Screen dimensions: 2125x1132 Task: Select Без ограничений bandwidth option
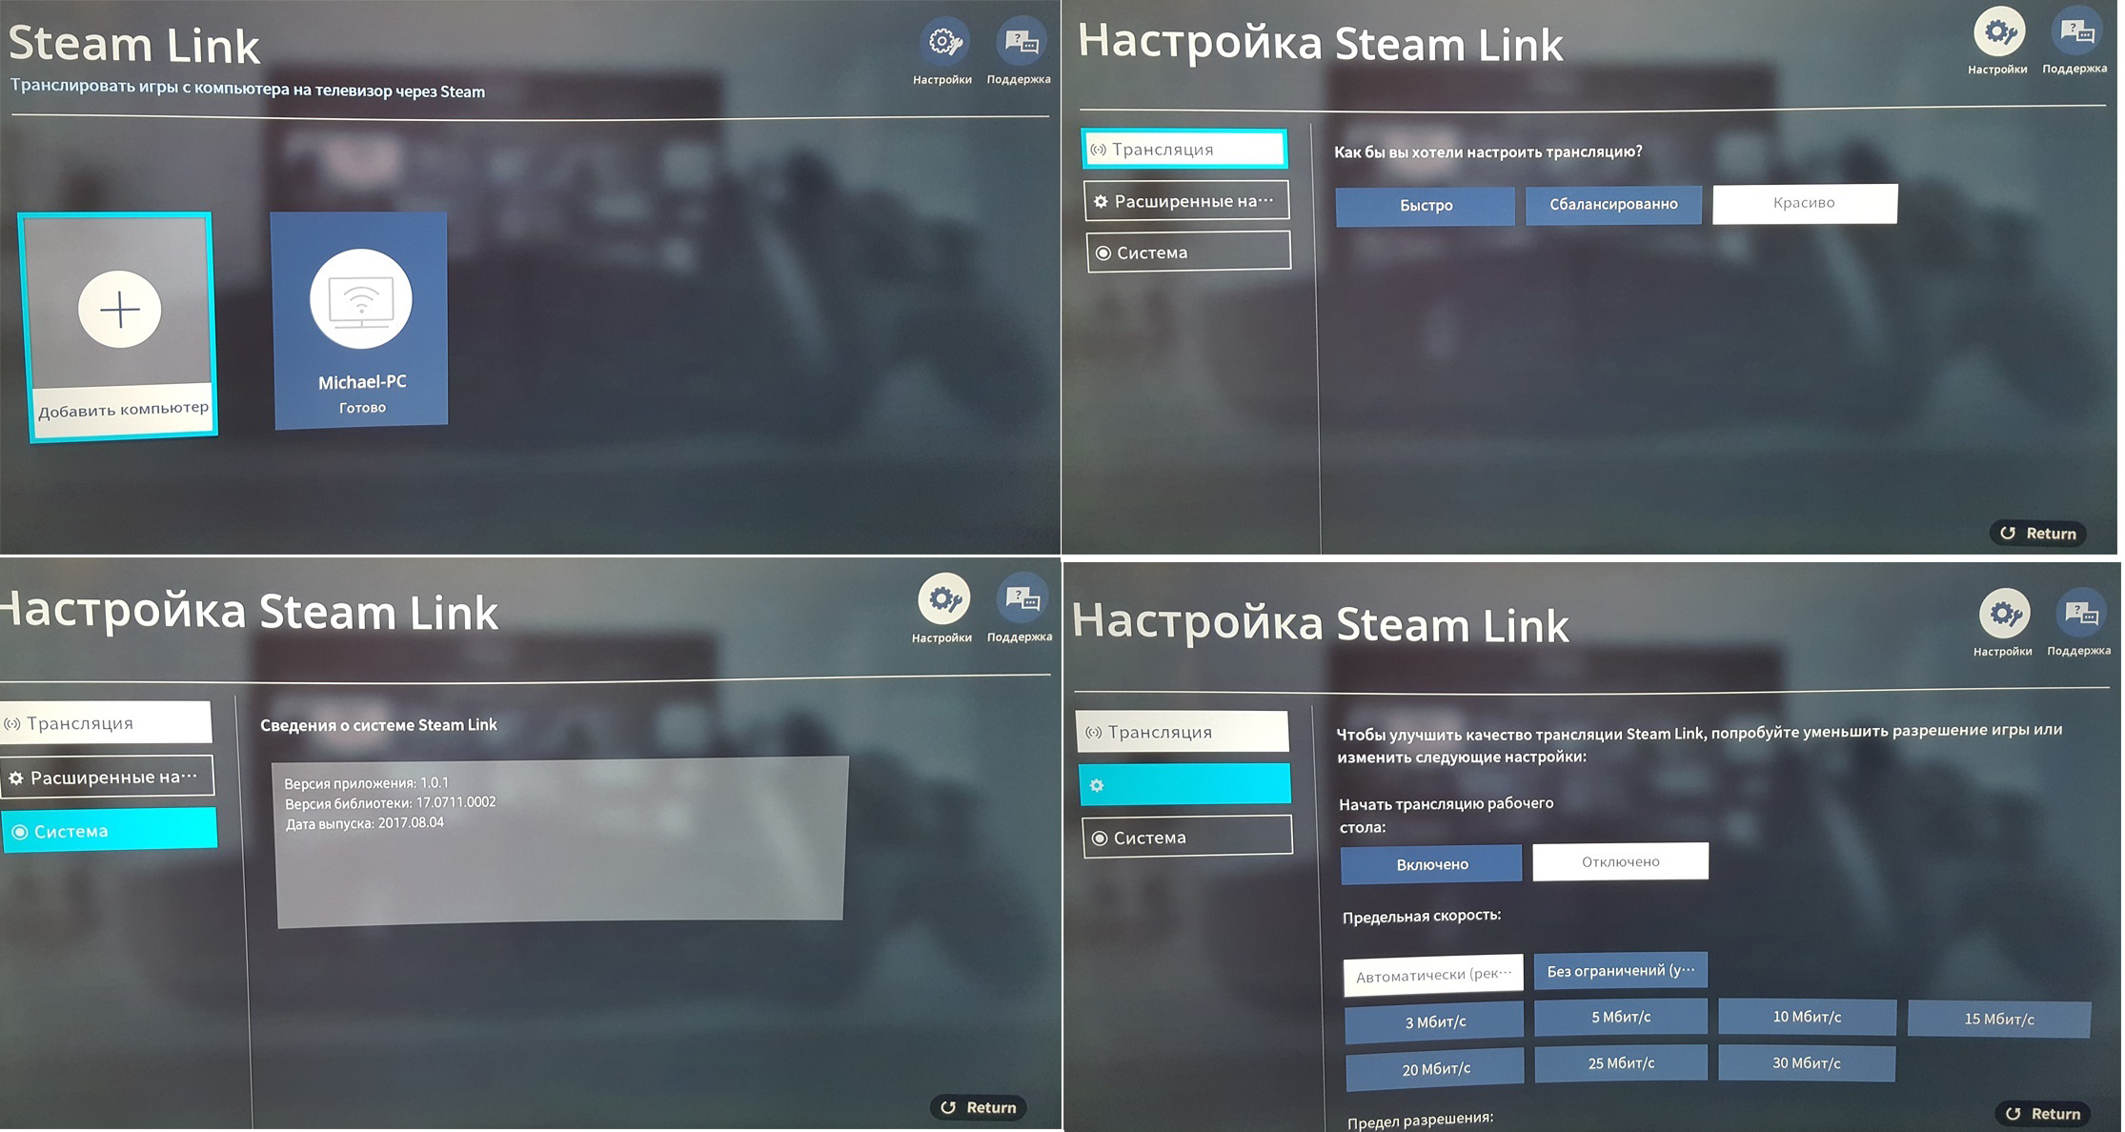pyautogui.click(x=1620, y=970)
